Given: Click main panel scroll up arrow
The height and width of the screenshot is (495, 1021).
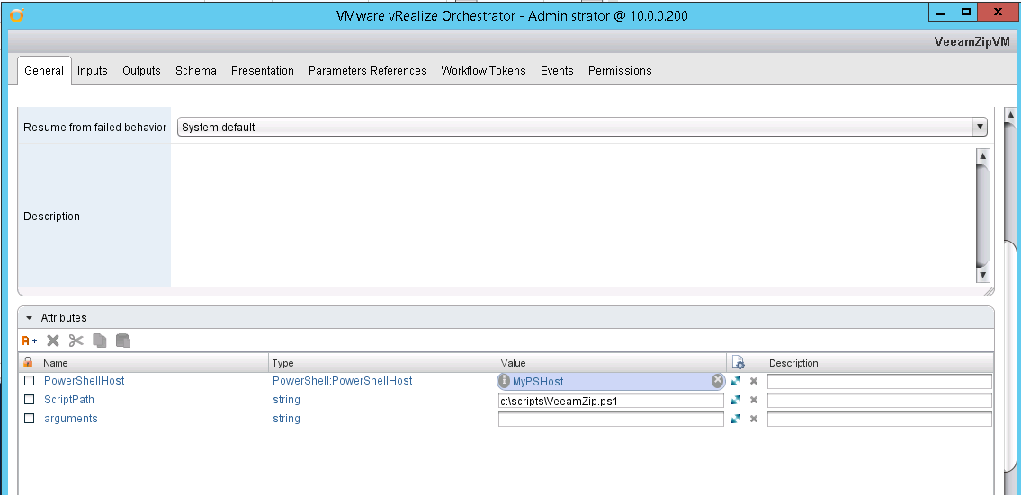Looking at the screenshot, I should coord(1010,116).
